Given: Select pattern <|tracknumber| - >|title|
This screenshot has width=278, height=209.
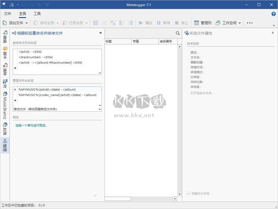Looking at the screenshot, I should pyautogui.click(x=36, y=57).
